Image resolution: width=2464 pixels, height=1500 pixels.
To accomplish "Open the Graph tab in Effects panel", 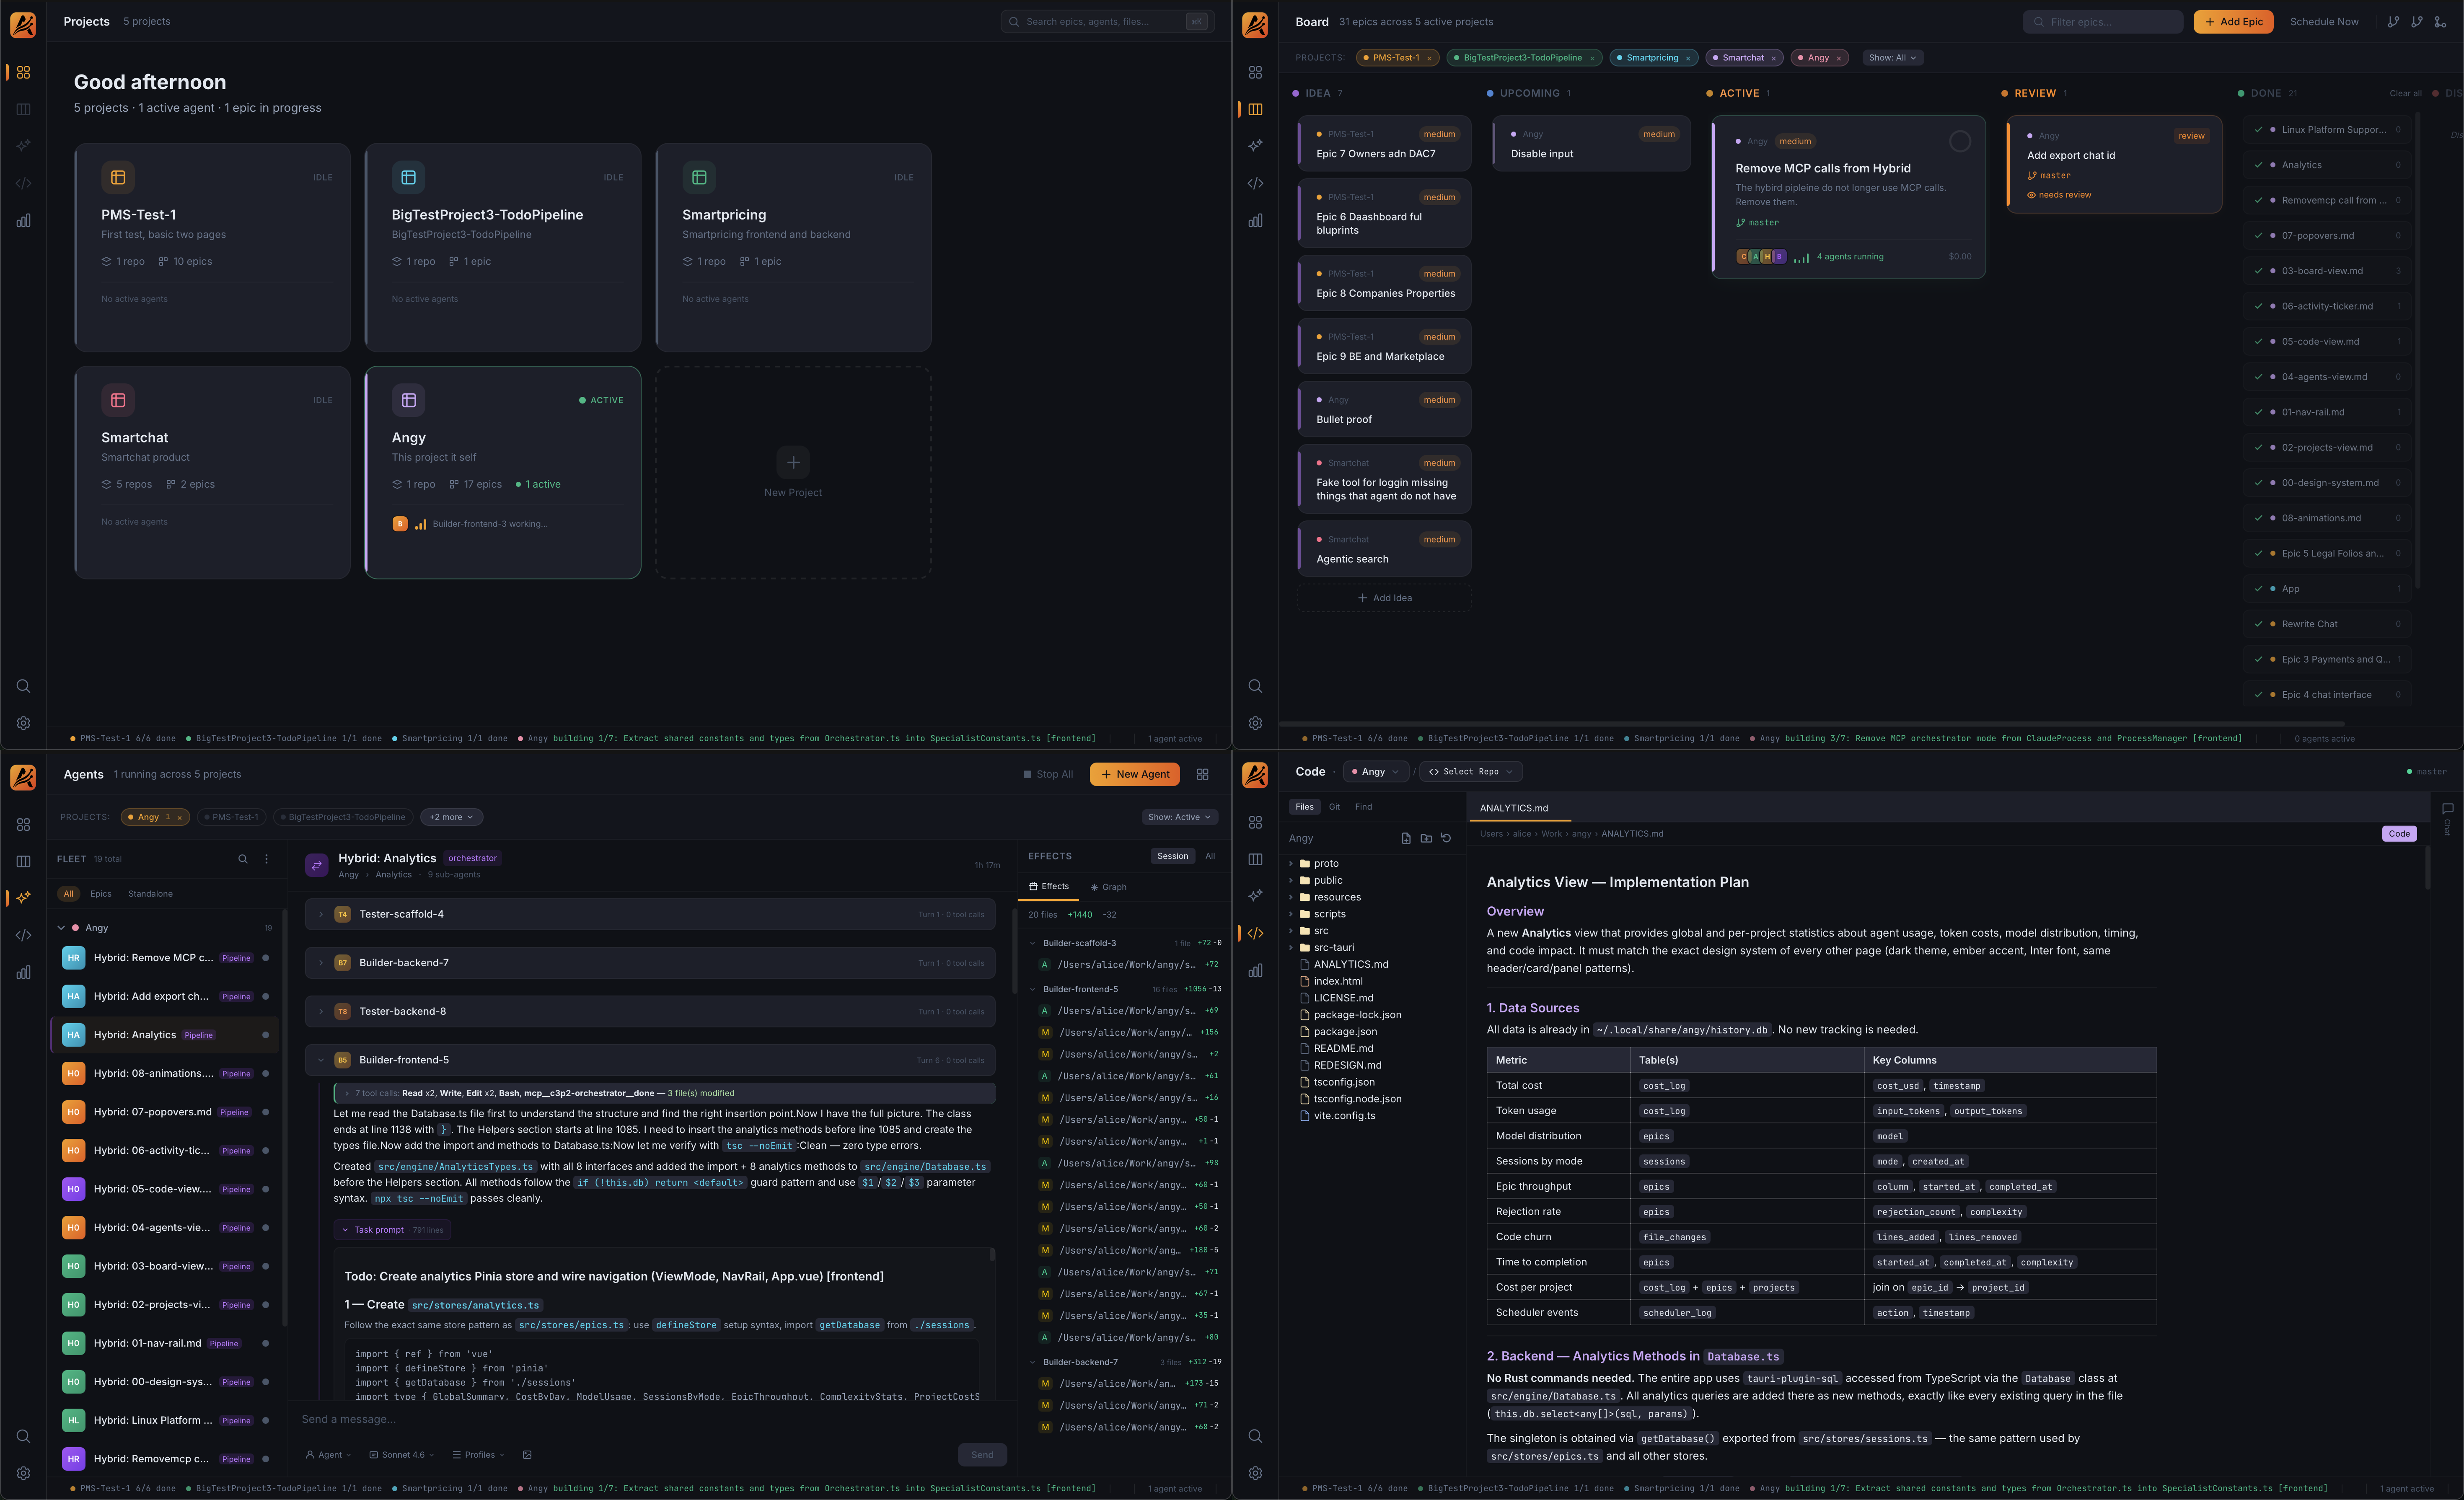I will coord(1108,887).
